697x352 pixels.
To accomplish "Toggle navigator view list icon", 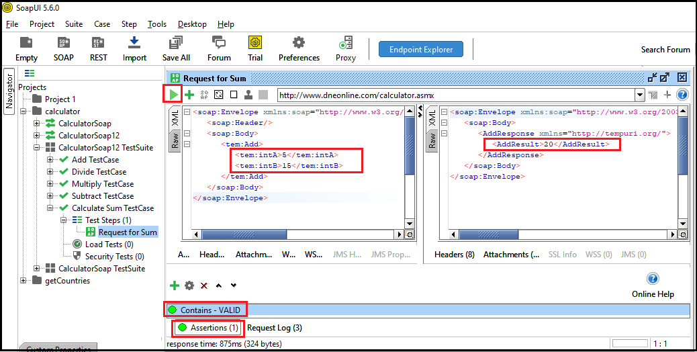I will tap(30, 73).
